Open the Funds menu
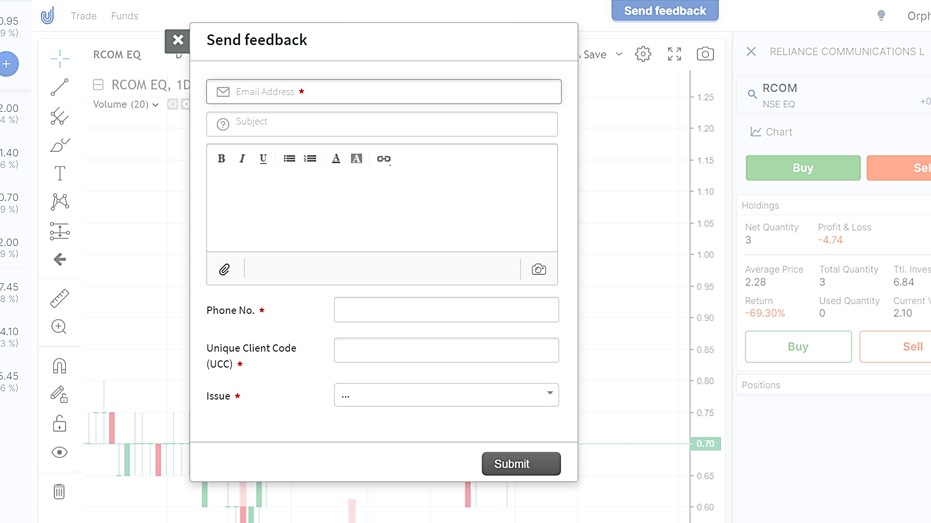 click(x=125, y=16)
